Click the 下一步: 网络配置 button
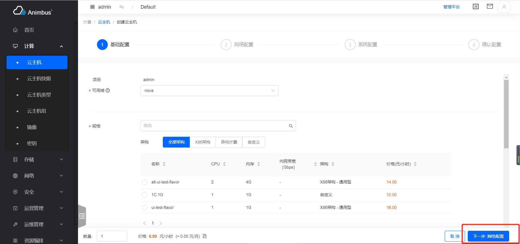This screenshot has width=520, height=244. click(488, 236)
